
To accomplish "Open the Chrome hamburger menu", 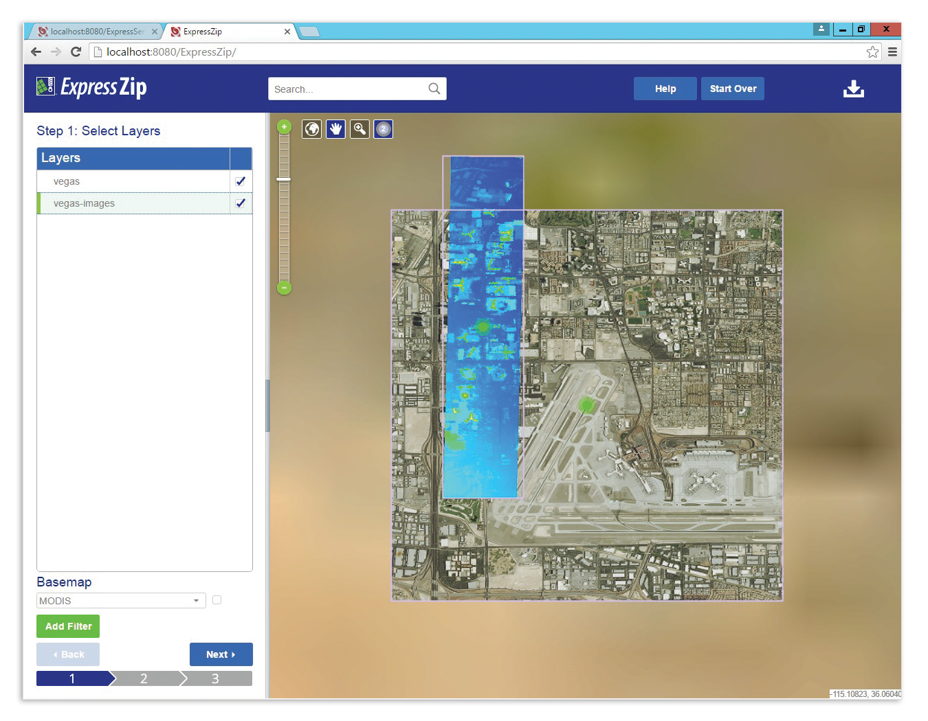I will (x=892, y=52).
